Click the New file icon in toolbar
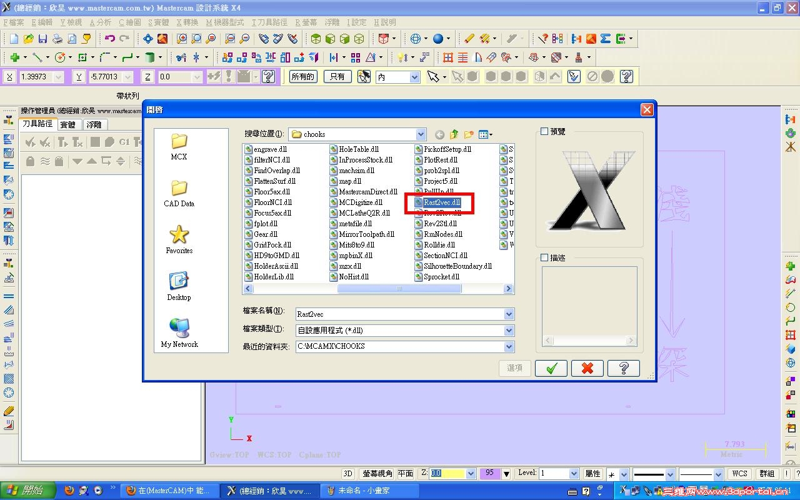 [x=14, y=39]
